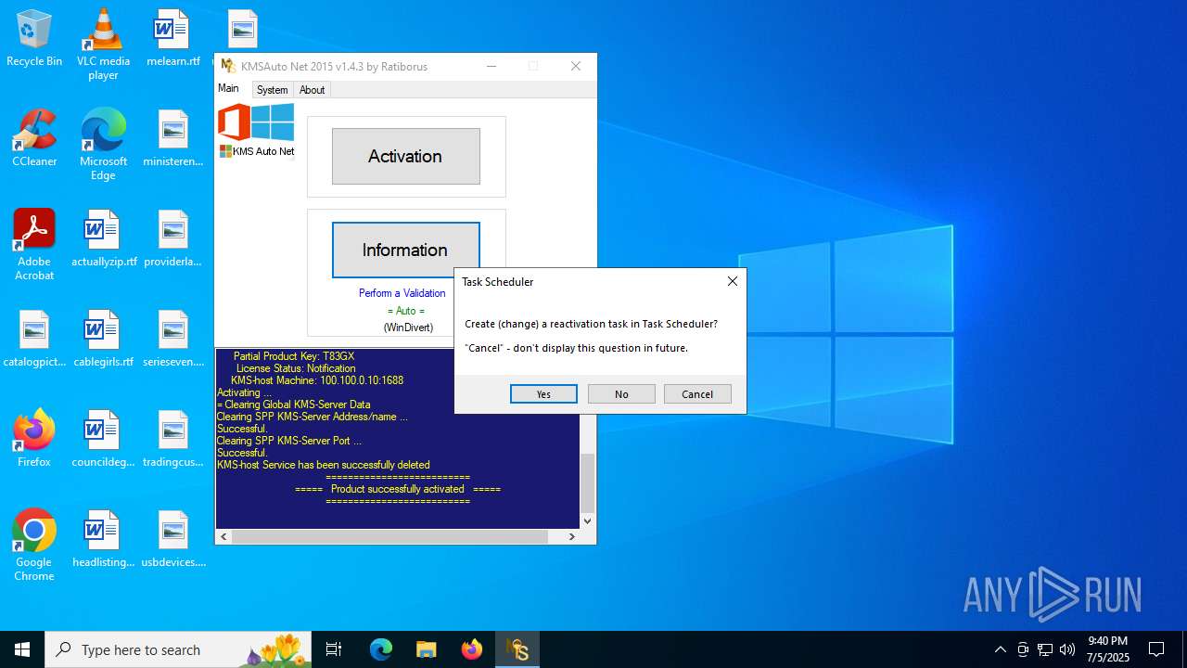Click the taskbar search box
The image size is (1187, 668).
pyautogui.click(x=178, y=649)
